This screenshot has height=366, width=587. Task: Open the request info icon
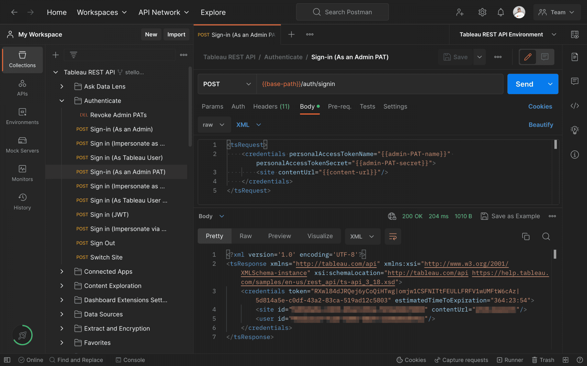(x=575, y=154)
